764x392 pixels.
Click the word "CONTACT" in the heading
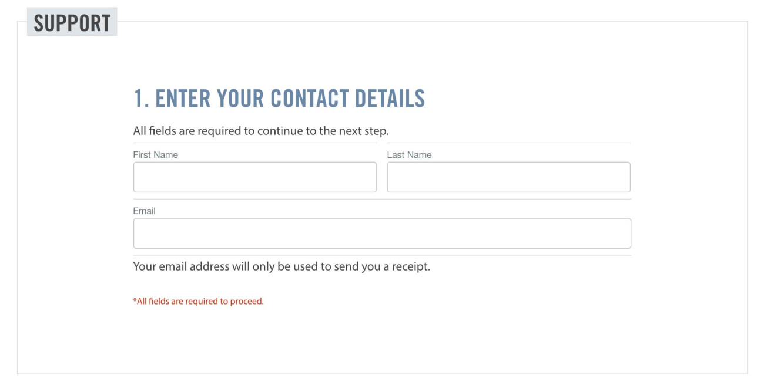tap(310, 99)
